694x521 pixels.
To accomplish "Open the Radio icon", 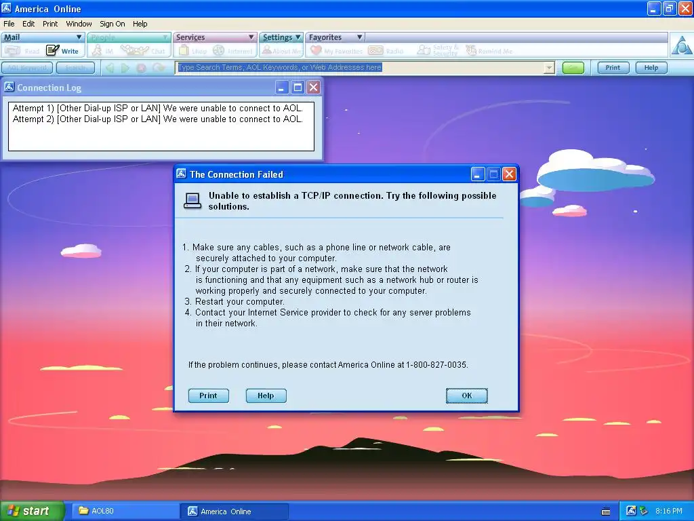I will 375,50.
